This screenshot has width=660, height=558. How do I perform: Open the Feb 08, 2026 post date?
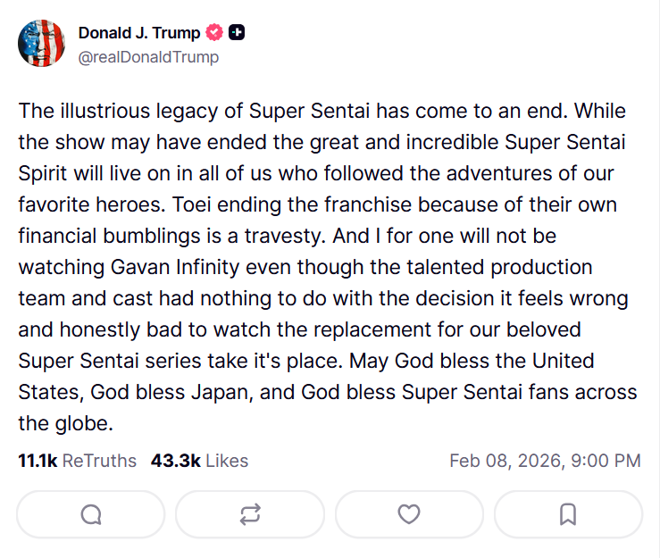pyautogui.click(x=504, y=461)
